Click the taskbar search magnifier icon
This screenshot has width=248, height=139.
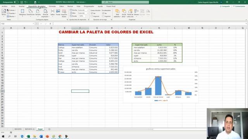[x=9, y=136]
